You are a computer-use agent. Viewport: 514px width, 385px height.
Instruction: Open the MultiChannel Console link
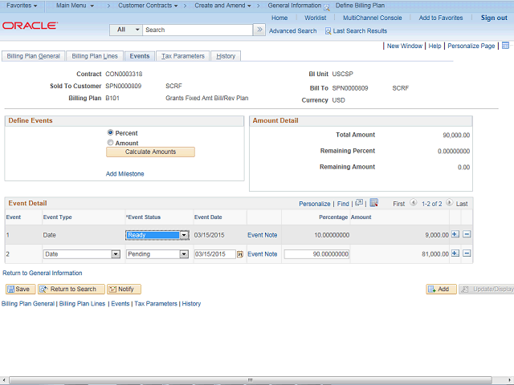pos(373,18)
